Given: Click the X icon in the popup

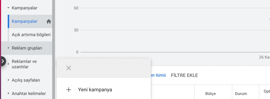Looking at the screenshot, I should (x=69, y=68).
